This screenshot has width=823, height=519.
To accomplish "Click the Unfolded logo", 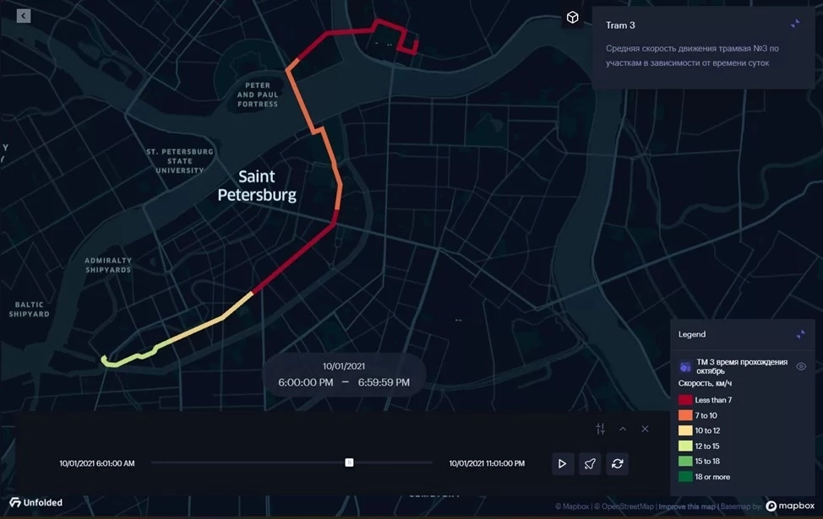I will point(35,503).
